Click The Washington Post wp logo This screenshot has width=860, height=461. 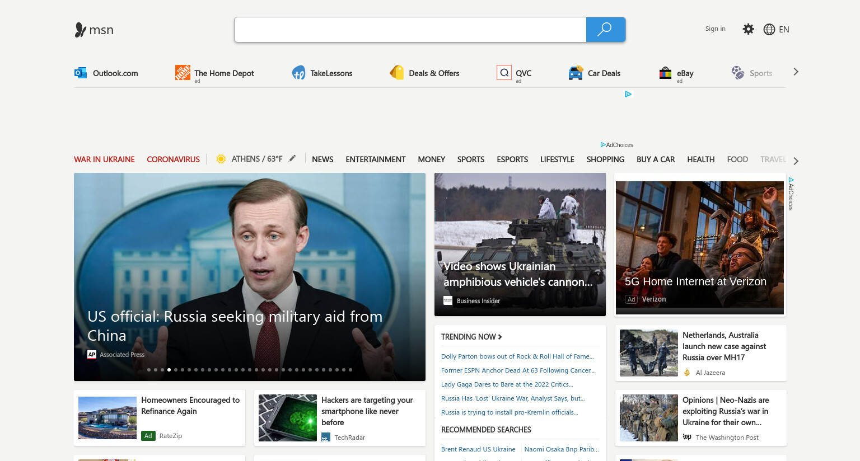[687, 437]
